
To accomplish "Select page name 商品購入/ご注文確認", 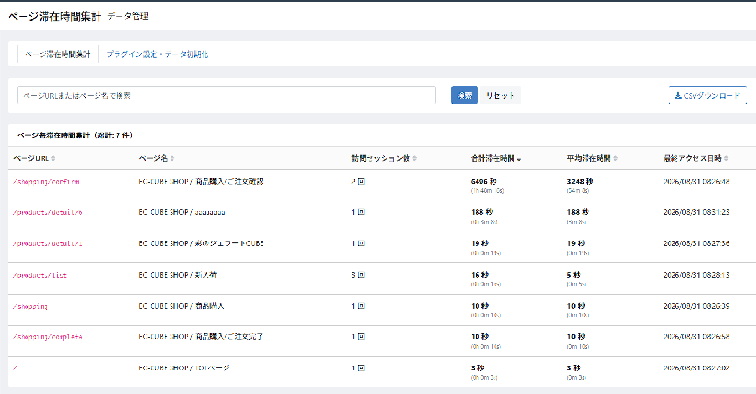I will (x=230, y=182).
